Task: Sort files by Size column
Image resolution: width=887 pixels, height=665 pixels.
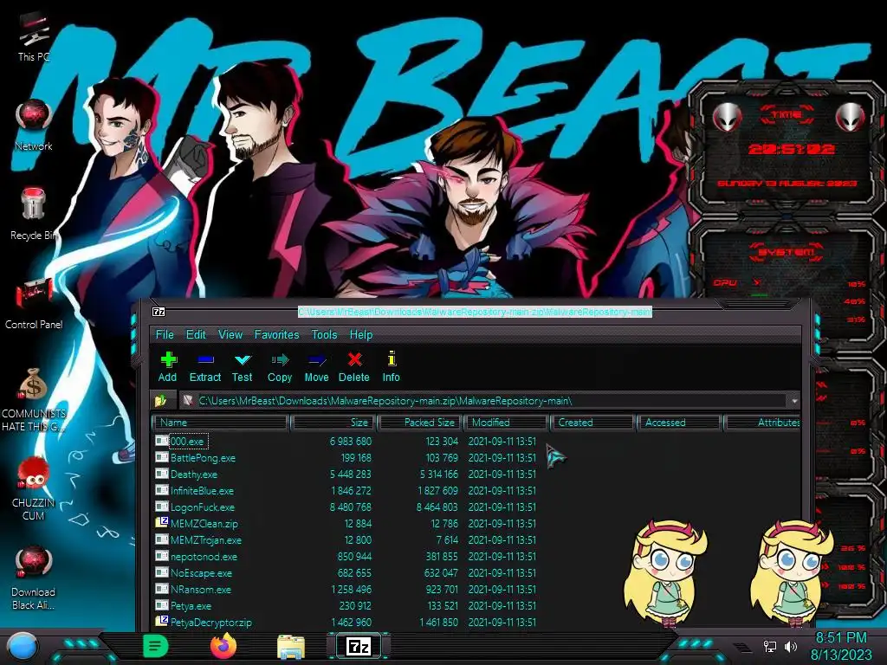Action: (333, 423)
